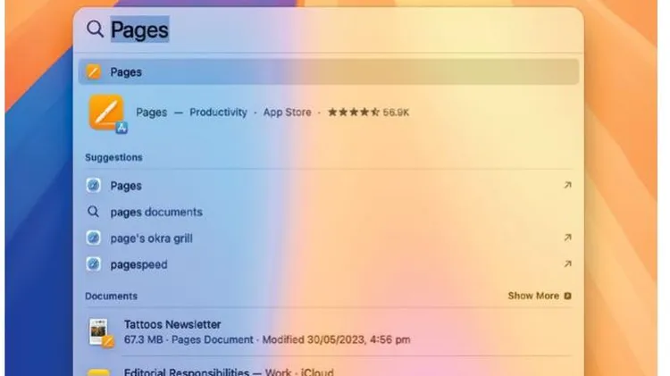Click the arrow on Pages suggestion row

tap(567, 185)
